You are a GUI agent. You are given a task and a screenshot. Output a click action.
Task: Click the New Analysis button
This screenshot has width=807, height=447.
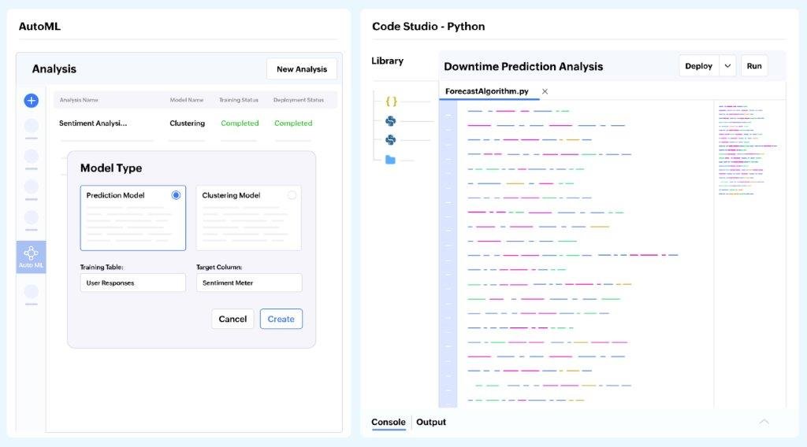click(301, 69)
